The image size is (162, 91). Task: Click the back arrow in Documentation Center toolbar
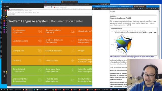click(x=8, y=14)
